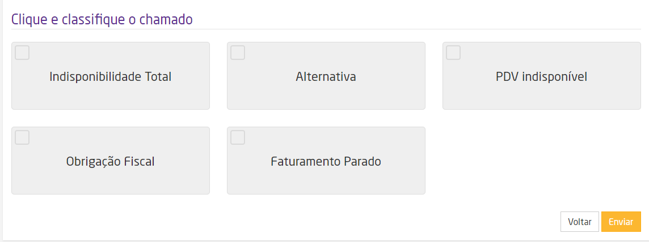Tick the Alternativa checkbox
This screenshot has height=242, width=649.
coord(238,53)
